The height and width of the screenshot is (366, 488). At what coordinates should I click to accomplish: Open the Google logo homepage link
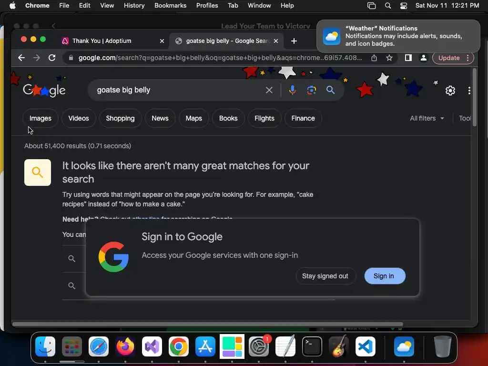pos(44,90)
